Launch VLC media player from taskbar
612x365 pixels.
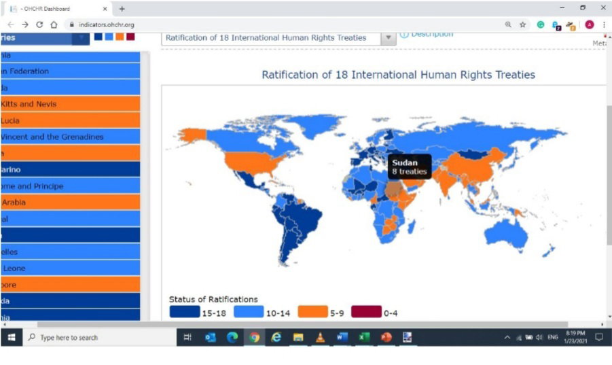point(320,337)
